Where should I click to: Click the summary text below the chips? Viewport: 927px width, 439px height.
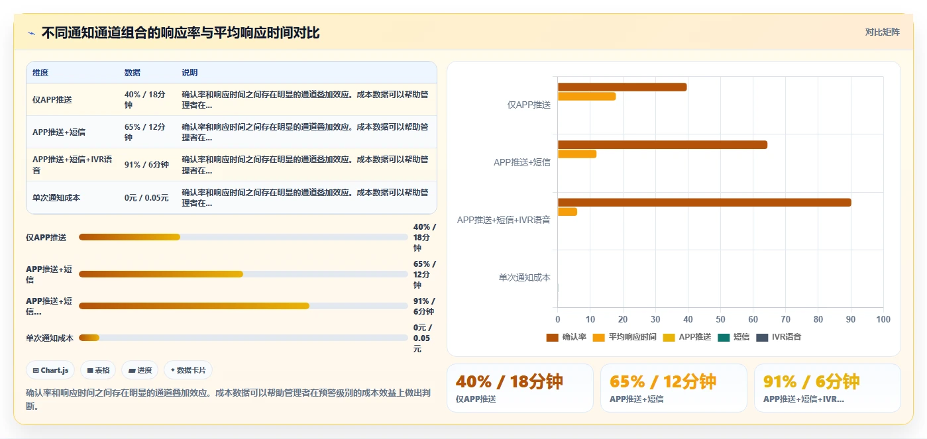[229, 399]
